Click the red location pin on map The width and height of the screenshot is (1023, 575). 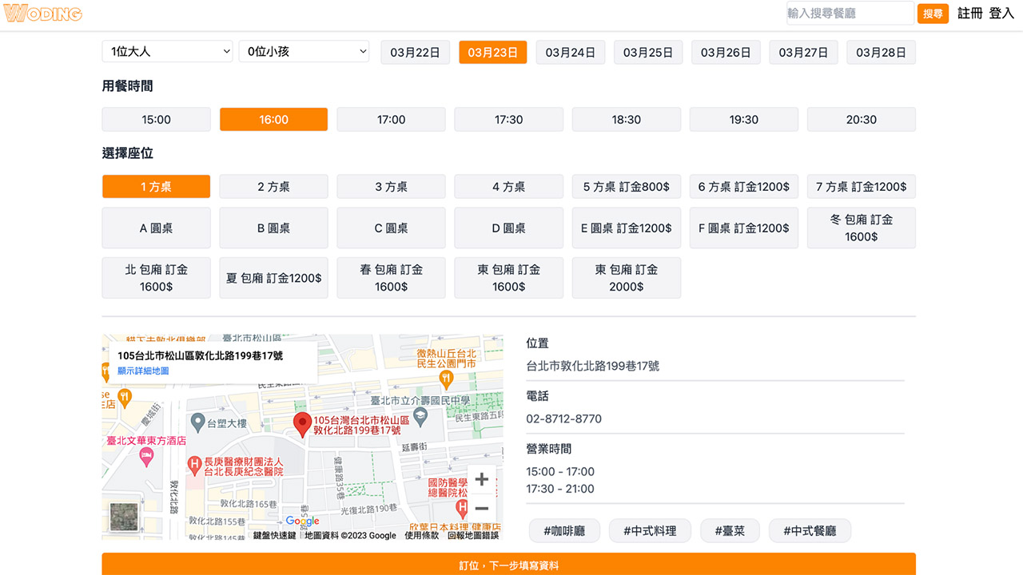pyautogui.click(x=302, y=424)
